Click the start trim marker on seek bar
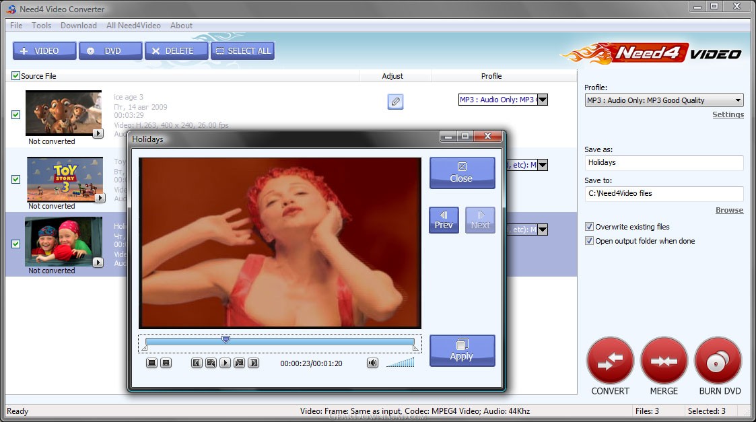 coord(145,347)
